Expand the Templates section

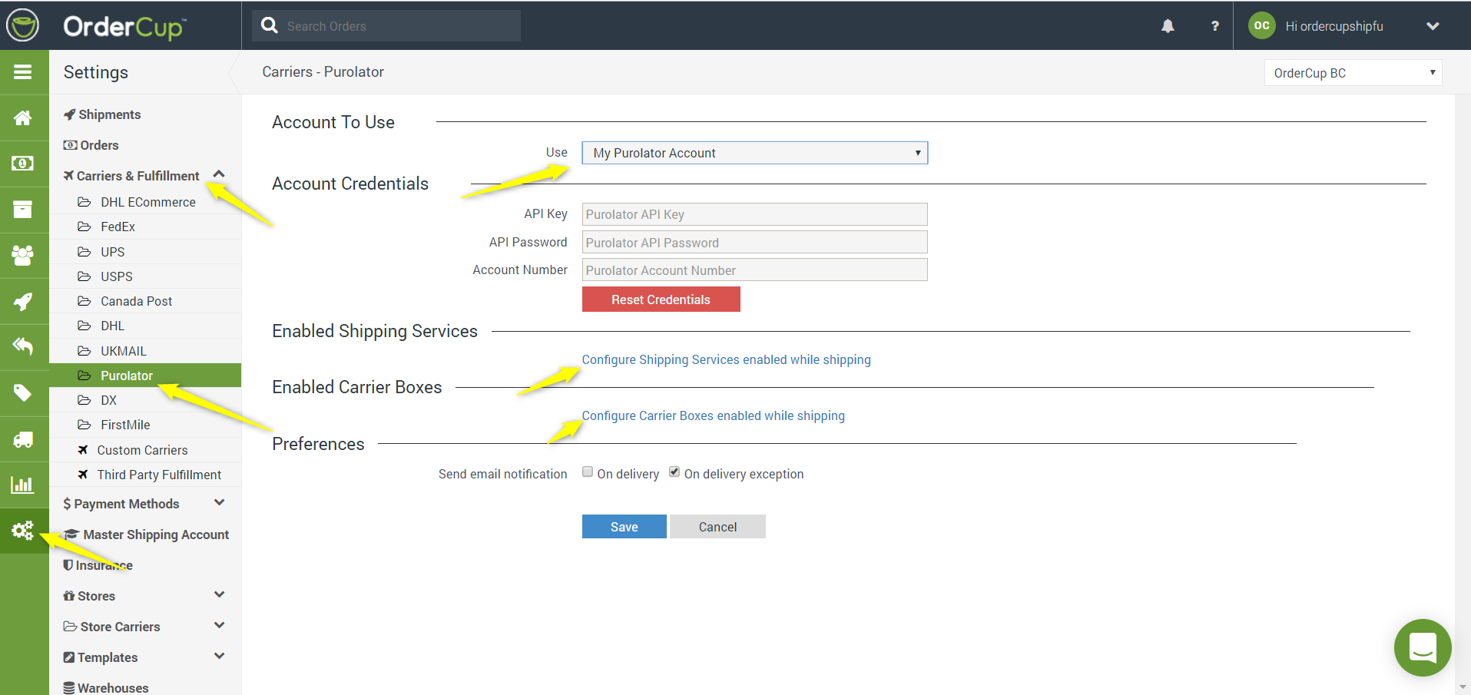[219, 656]
